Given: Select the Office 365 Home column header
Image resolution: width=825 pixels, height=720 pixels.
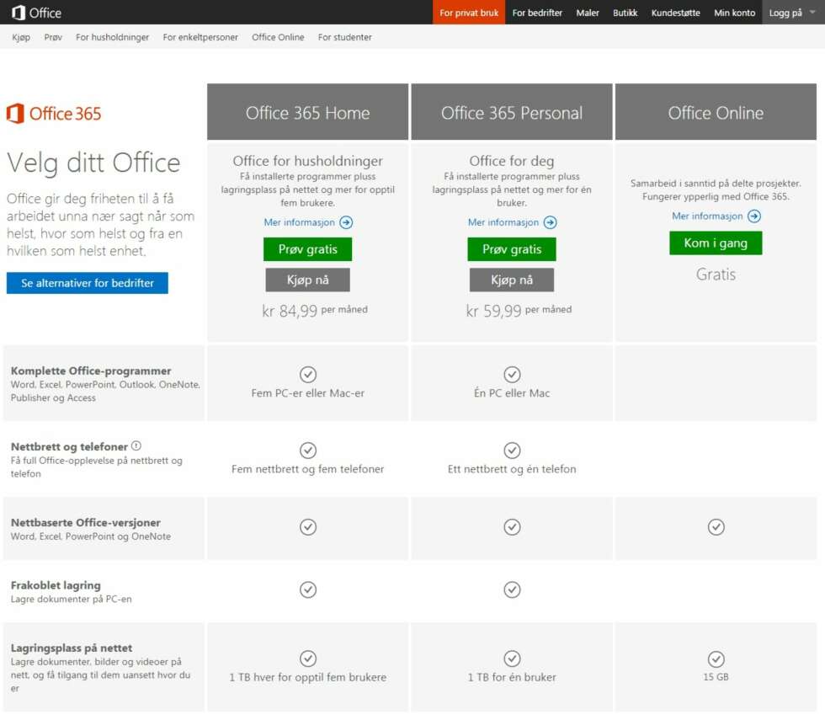Looking at the screenshot, I should tap(308, 111).
